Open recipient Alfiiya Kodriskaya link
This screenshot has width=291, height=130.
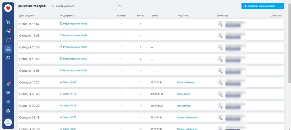click(186, 82)
